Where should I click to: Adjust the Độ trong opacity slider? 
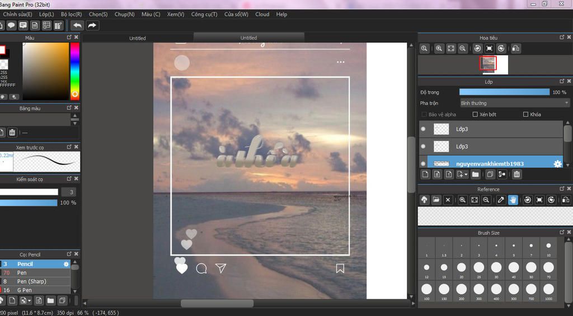[x=504, y=92]
